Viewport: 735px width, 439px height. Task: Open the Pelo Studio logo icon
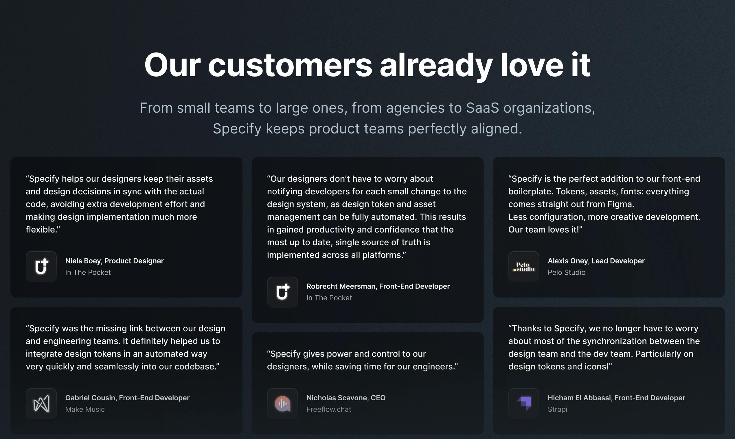524,267
